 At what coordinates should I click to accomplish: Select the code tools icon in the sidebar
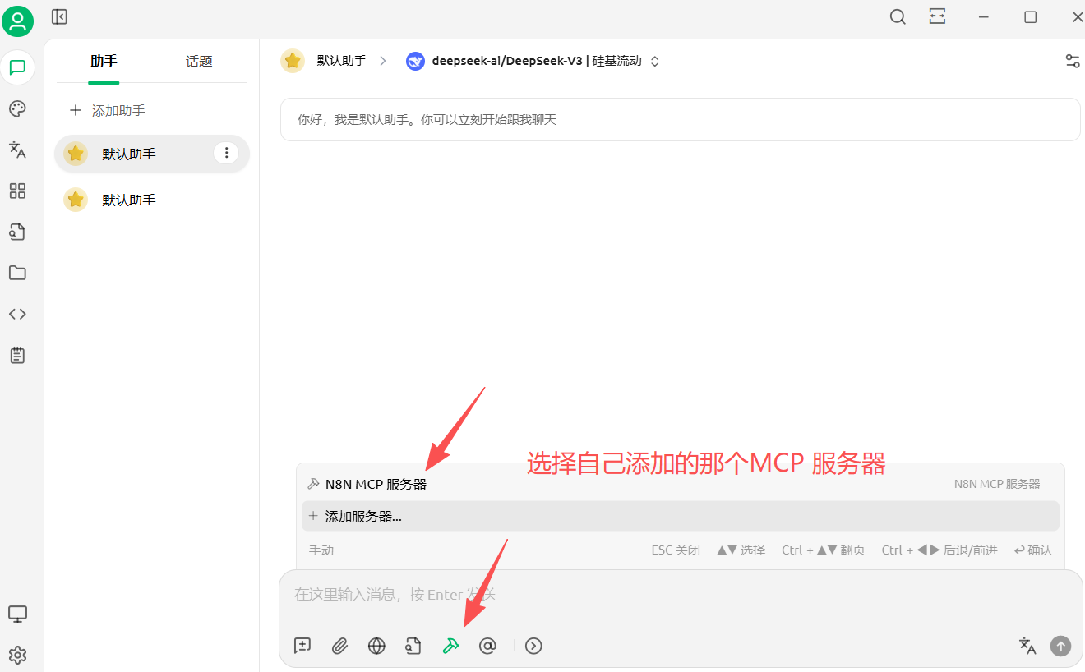click(x=17, y=313)
